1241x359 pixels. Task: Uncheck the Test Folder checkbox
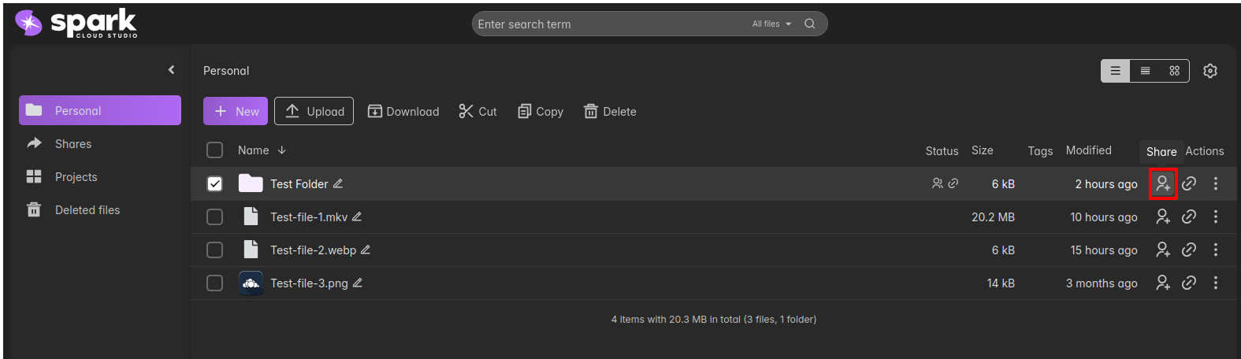click(214, 183)
